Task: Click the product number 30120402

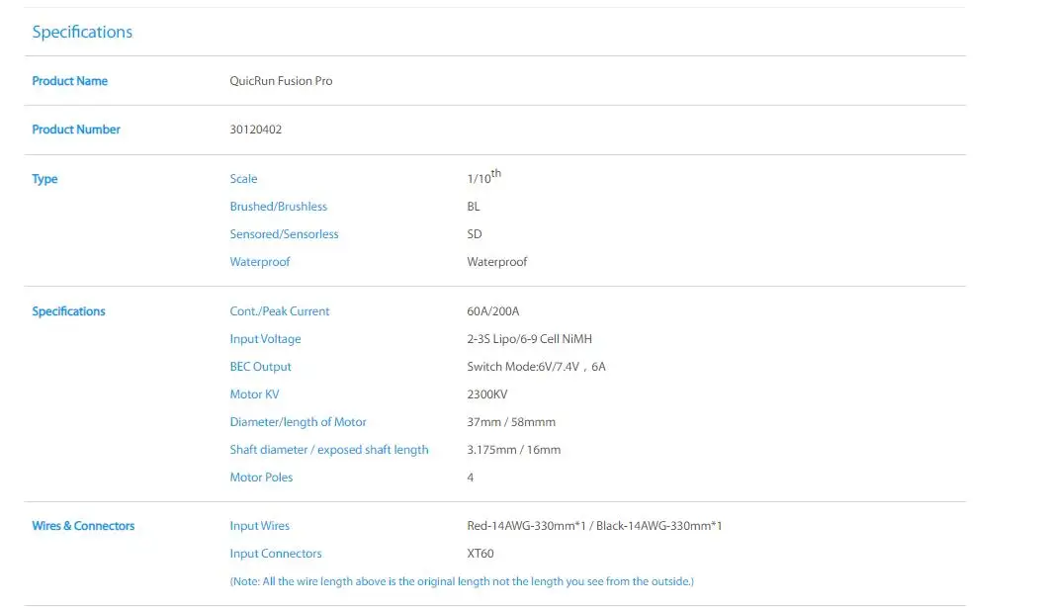Action: 256,130
